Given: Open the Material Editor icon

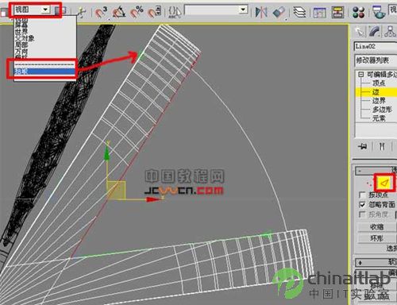Looking at the screenshot, I should (359, 12).
